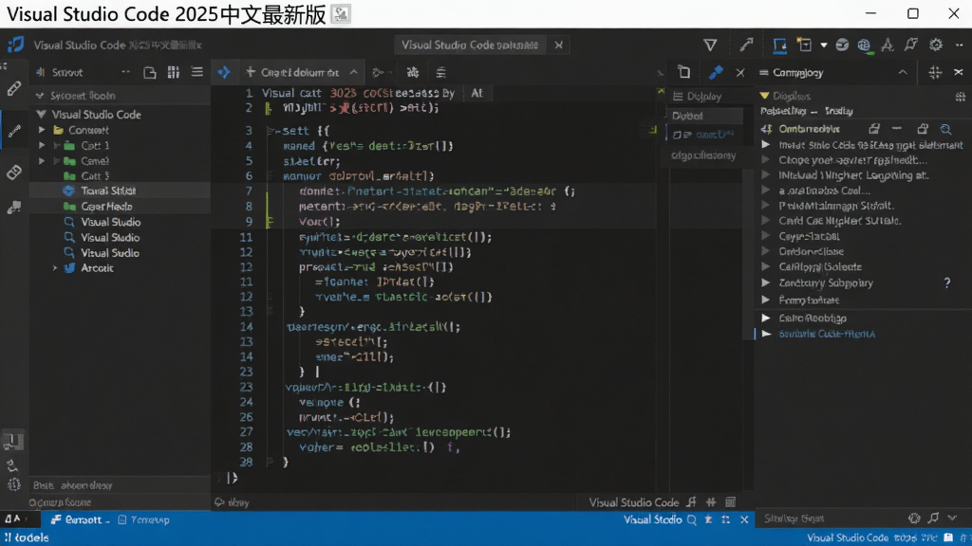This screenshot has height=546, width=972.
Task: Expand the Calio Roobigp entry arrow
Action: pos(766,318)
